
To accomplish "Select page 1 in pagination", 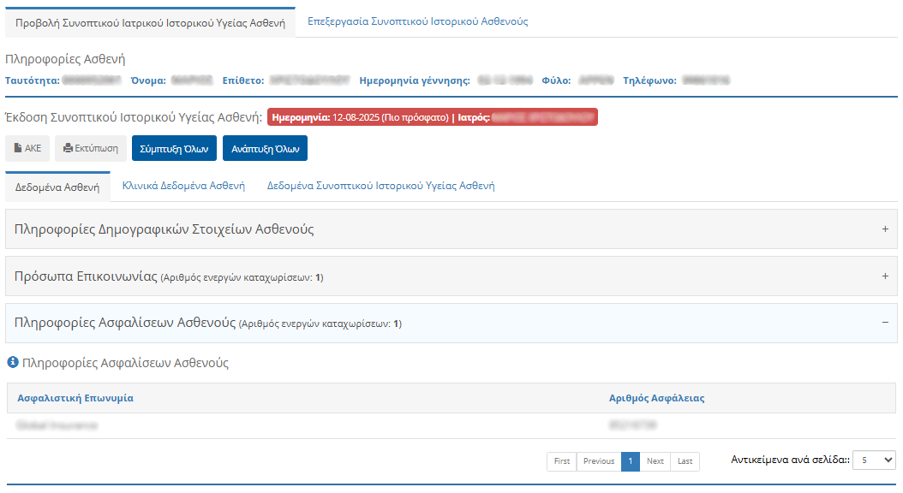I will (x=631, y=461).
